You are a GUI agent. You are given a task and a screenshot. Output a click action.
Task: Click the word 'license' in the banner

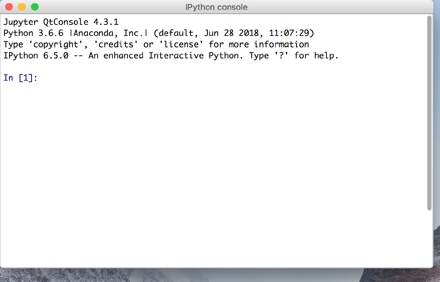181,44
